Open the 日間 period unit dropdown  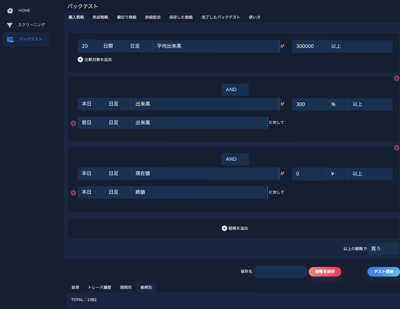point(112,46)
